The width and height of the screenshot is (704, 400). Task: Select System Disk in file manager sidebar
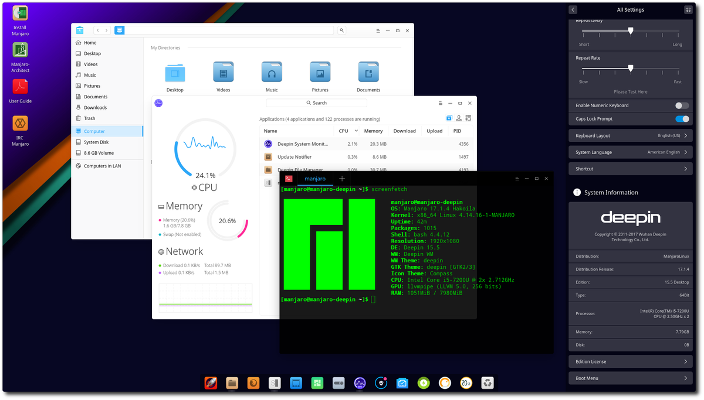(107, 142)
